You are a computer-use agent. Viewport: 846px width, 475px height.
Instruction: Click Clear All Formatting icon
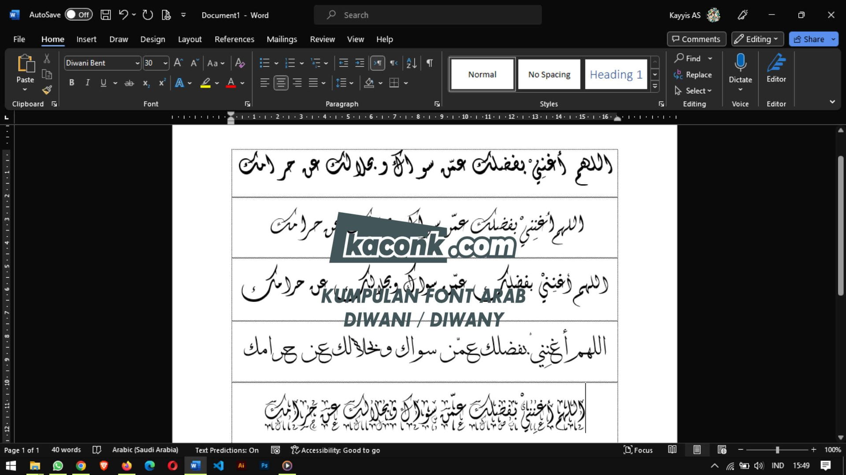[240, 63]
